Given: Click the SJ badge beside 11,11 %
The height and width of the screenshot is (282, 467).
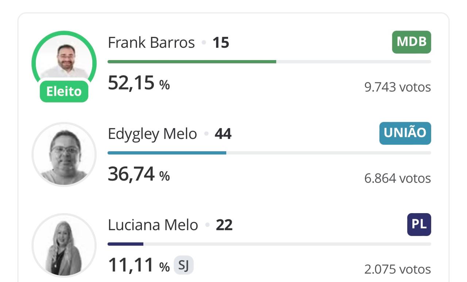Looking at the screenshot, I should point(184,266).
